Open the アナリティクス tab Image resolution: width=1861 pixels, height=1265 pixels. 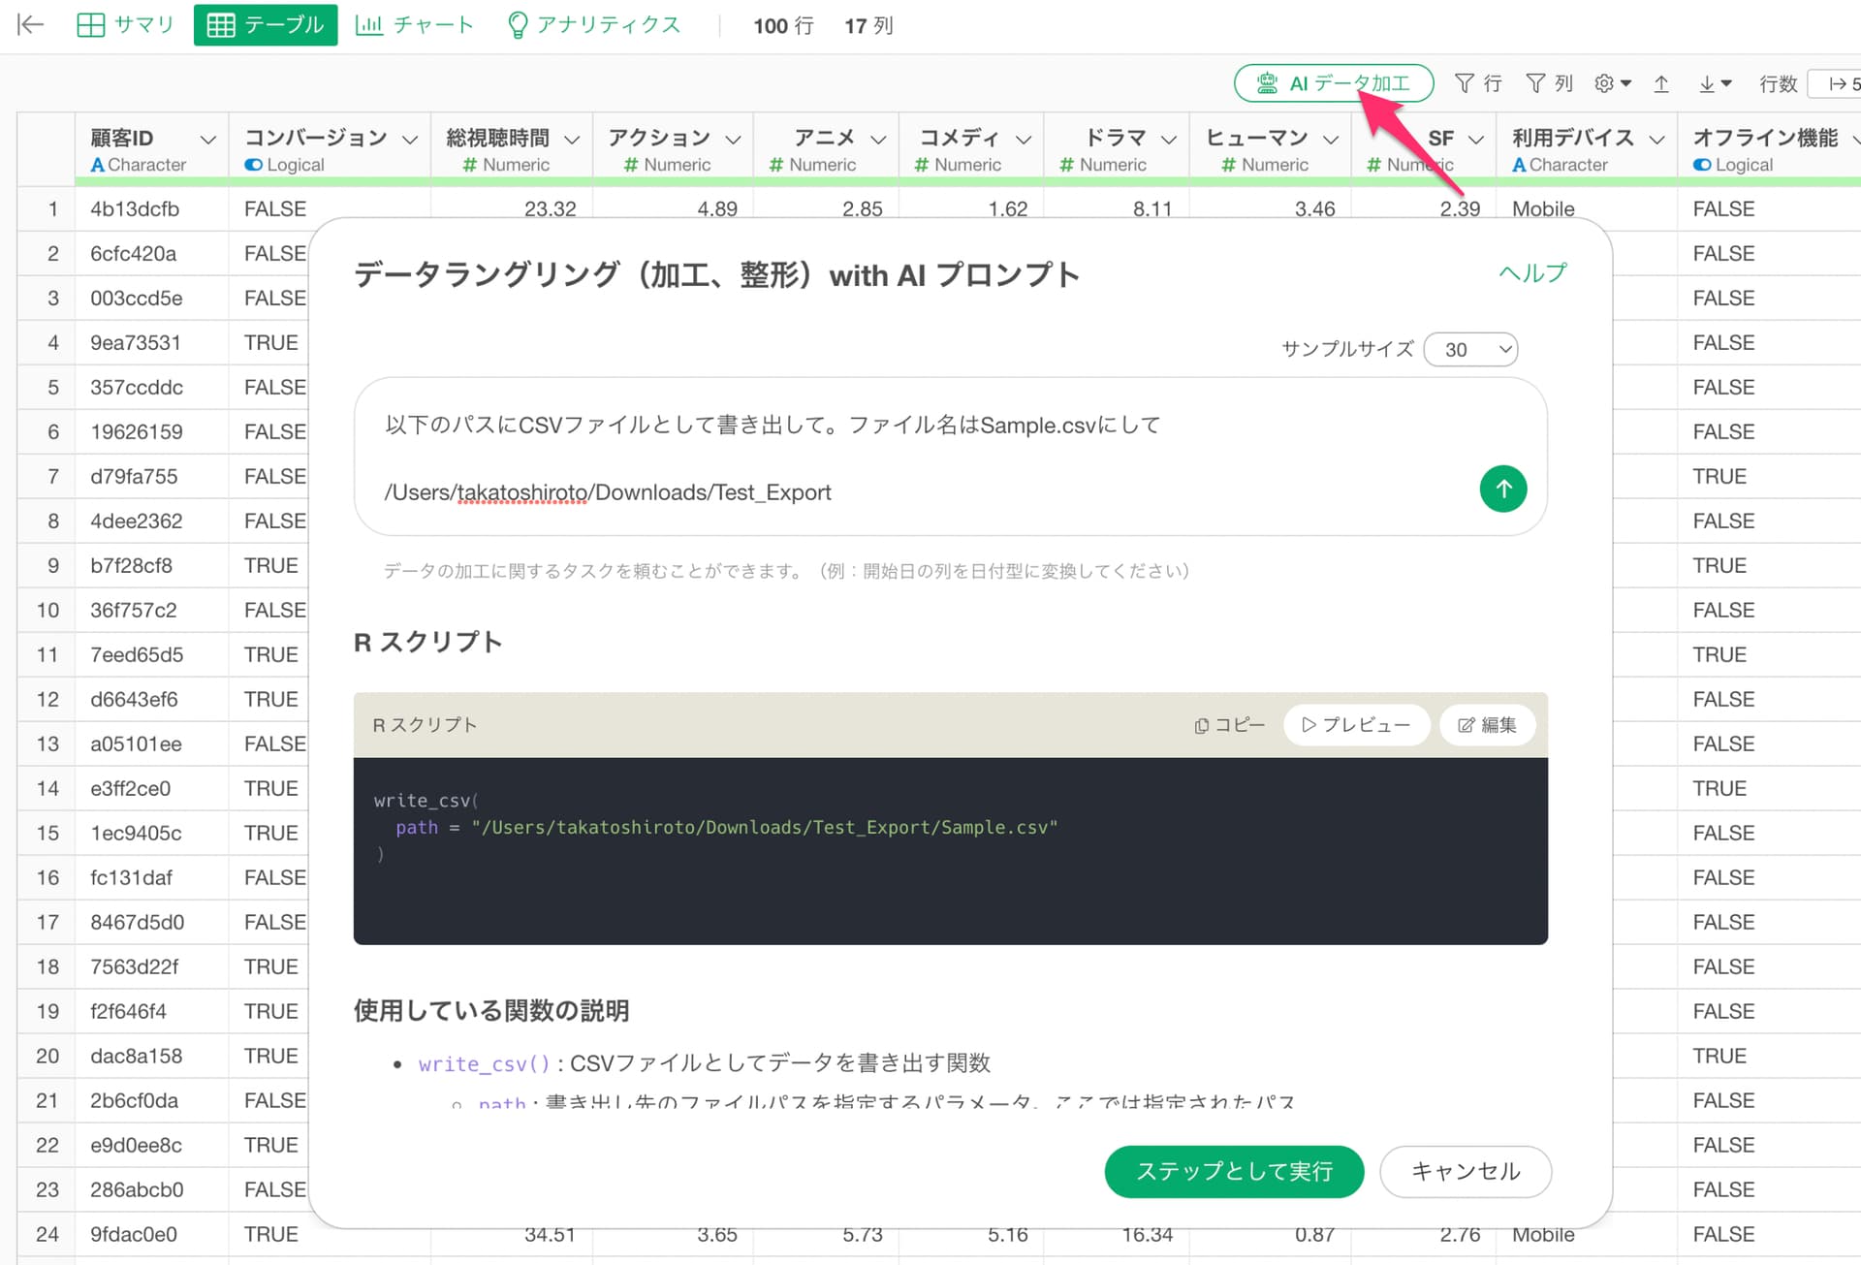[594, 25]
